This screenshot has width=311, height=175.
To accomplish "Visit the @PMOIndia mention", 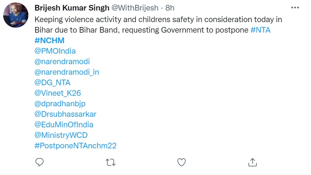I will pos(55,51).
